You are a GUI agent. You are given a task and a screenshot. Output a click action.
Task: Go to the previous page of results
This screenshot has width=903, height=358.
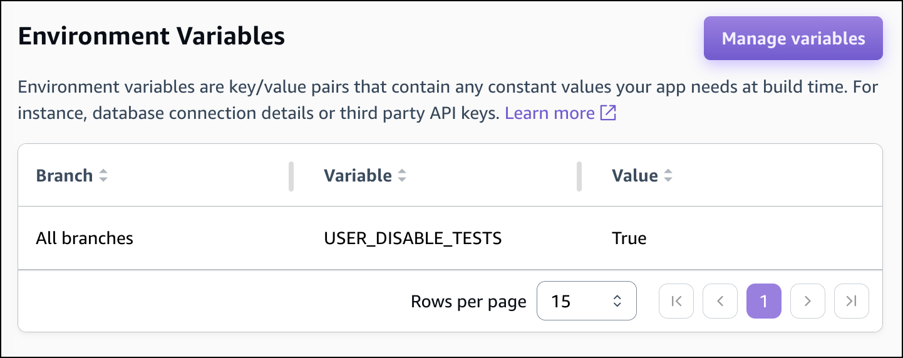point(720,301)
